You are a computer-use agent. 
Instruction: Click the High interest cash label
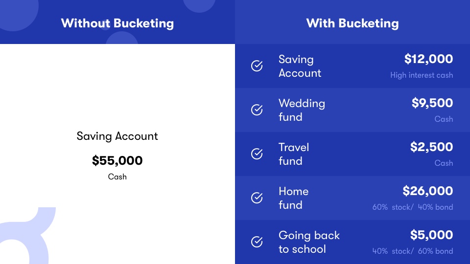[422, 75]
